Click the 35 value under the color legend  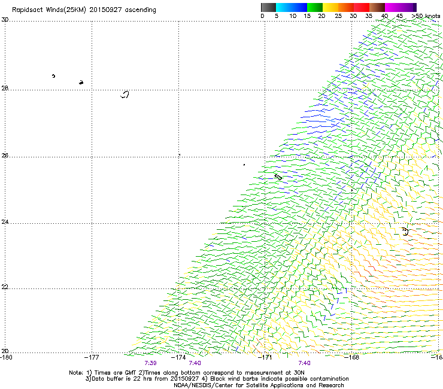(369, 16)
